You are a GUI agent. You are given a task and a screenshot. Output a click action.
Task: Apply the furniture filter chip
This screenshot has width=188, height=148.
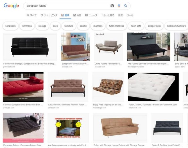[x=69, y=26]
